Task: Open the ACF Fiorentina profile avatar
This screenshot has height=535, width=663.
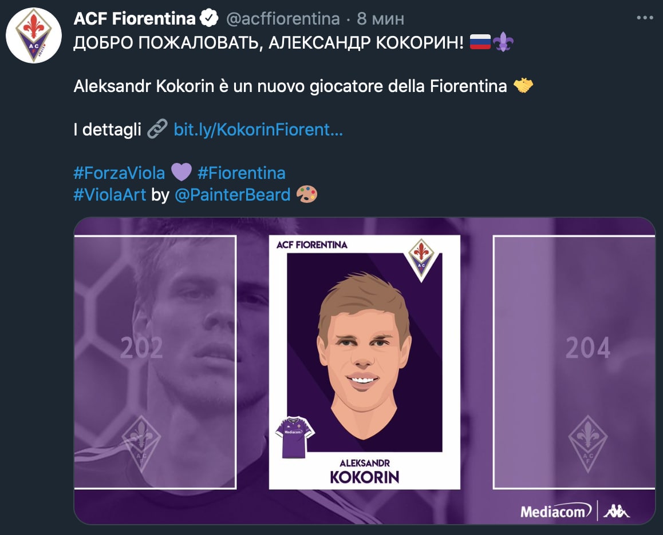Action: tap(33, 35)
